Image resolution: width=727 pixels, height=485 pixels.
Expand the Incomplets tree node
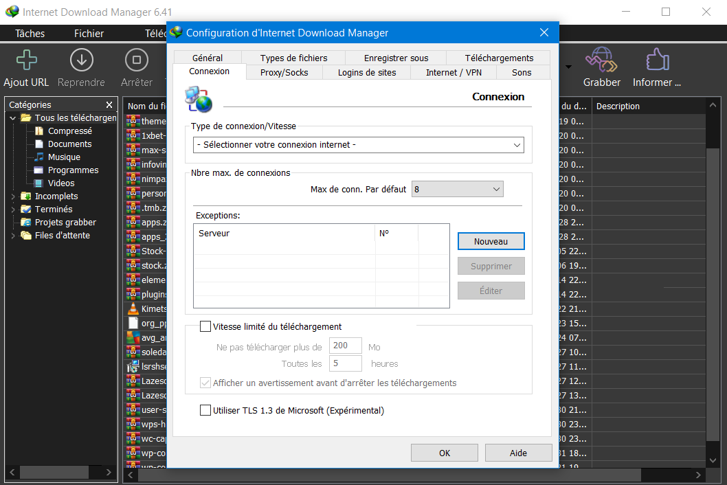pos(13,196)
